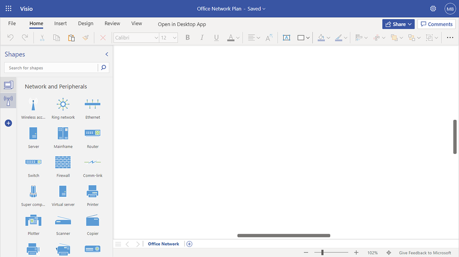The width and height of the screenshot is (459, 257).
Task: Pick the Ring network shape
Action: [x=63, y=105]
